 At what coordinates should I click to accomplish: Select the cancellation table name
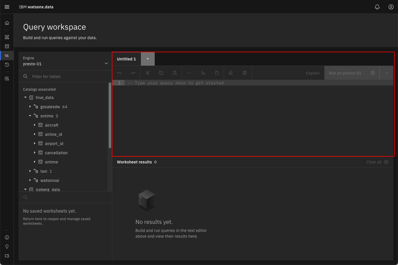click(56, 153)
